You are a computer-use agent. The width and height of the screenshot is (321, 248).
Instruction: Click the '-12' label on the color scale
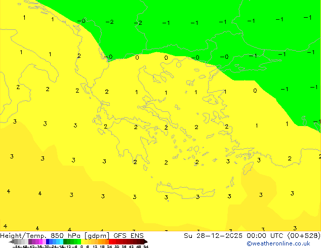tap(67, 246)
